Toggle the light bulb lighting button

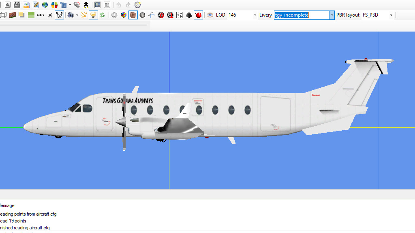click(x=93, y=15)
